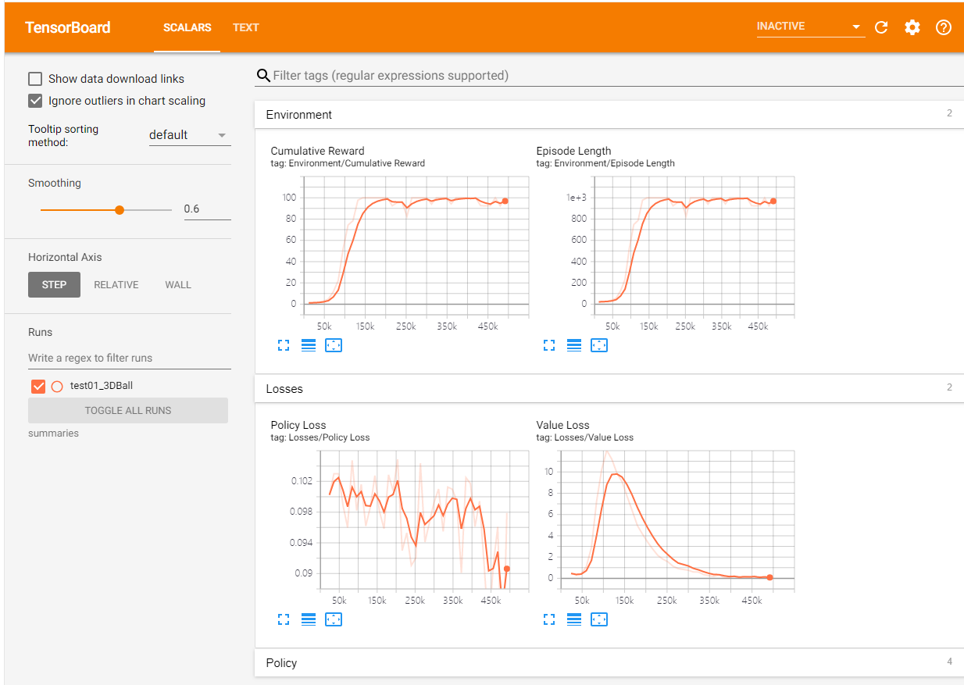The width and height of the screenshot is (964, 685).
Task: Open the help question mark icon
Action: [944, 27]
